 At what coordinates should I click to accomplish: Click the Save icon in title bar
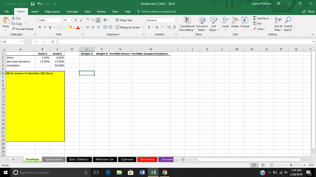[32, 4]
